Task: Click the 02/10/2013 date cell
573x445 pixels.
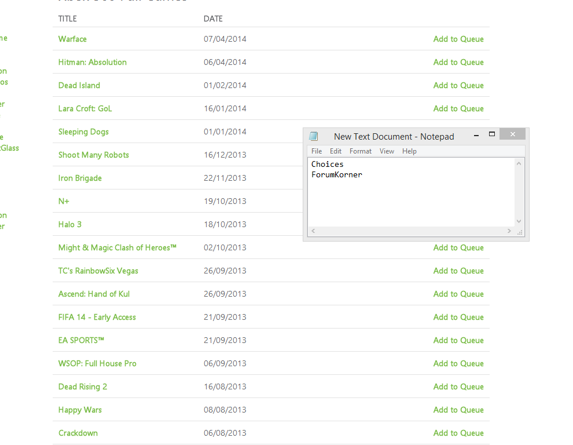Action: point(225,248)
